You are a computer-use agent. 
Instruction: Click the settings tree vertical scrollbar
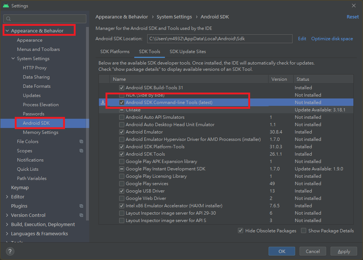click(x=87, y=124)
